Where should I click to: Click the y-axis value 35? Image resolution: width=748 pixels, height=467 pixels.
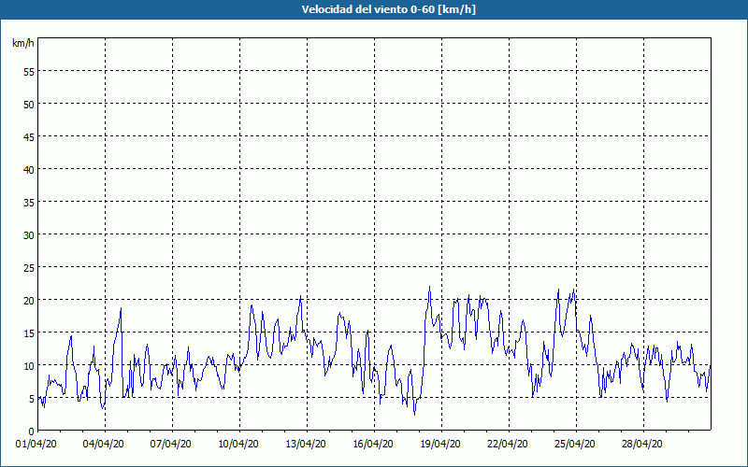pyautogui.click(x=29, y=203)
